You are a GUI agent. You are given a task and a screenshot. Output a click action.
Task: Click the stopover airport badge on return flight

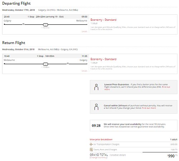pyautogui.click(x=45, y=64)
